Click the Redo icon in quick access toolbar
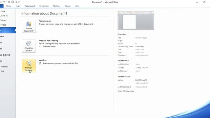This screenshot has width=210, height=118. tap(9, 2)
